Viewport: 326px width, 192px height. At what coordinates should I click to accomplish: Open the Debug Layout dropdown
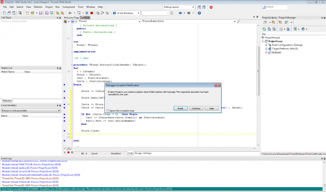coord(179,7)
